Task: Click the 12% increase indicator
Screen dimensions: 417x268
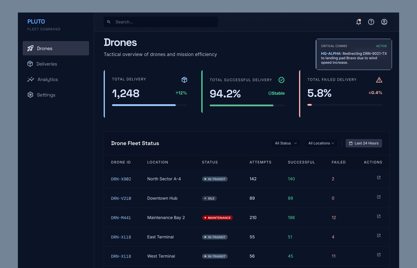Action: (x=181, y=93)
